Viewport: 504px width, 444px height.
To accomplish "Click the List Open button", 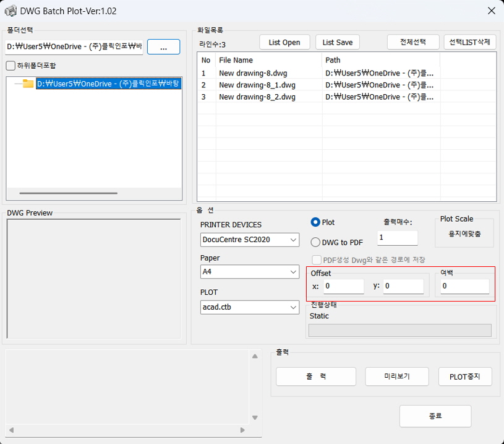I will coord(284,42).
